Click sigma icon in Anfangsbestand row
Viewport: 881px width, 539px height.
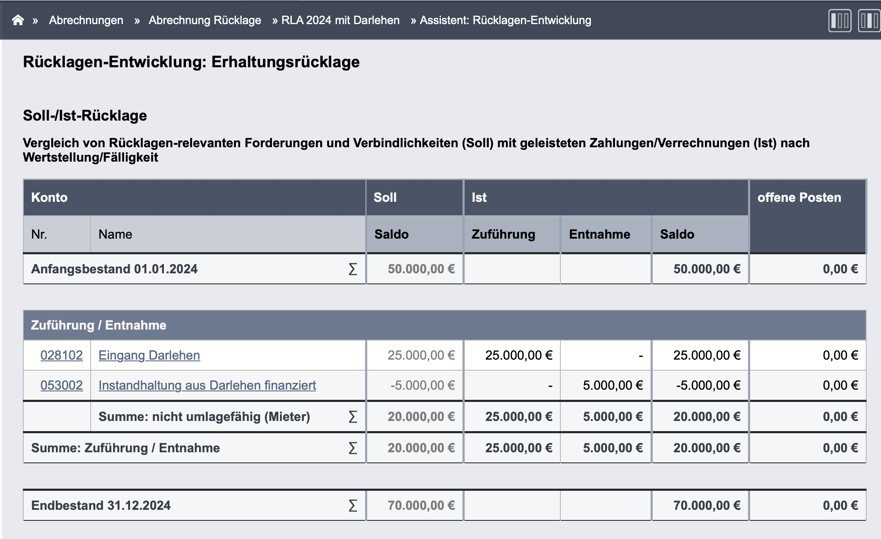tap(352, 269)
